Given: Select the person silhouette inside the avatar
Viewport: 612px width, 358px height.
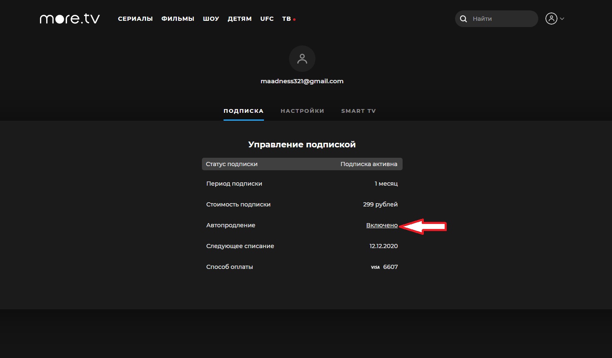Looking at the screenshot, I should tap(302, 59).
